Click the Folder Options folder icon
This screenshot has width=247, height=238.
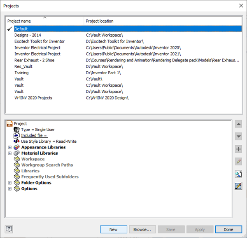tap(17, 183)
